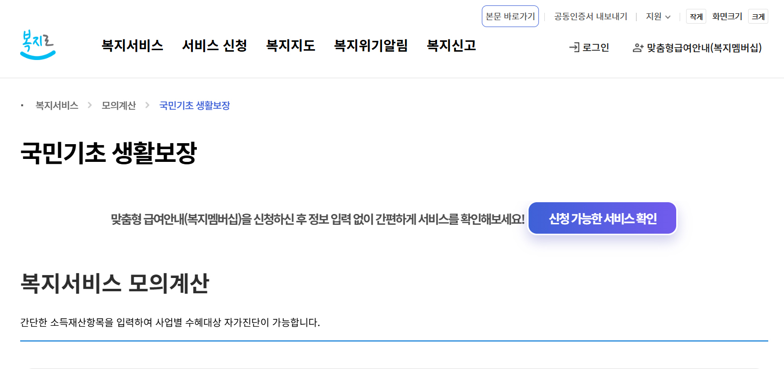
Task: Click 공동인증서 내보내기 link
Action: click(x=590, y=16)
